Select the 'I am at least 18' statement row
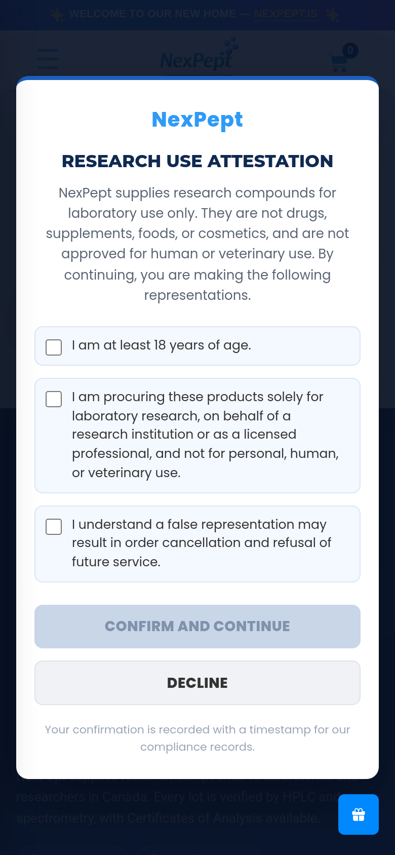The width and height of the screenshot is (395, 855). pyautogui.click(x=197, y=346)
